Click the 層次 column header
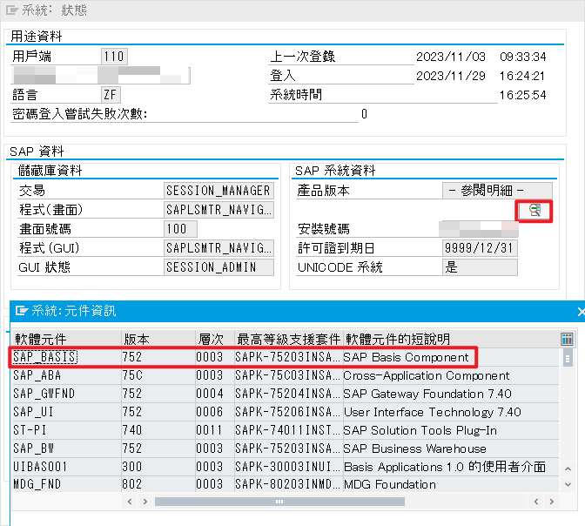Screen dimensions: 585x526 215,339
